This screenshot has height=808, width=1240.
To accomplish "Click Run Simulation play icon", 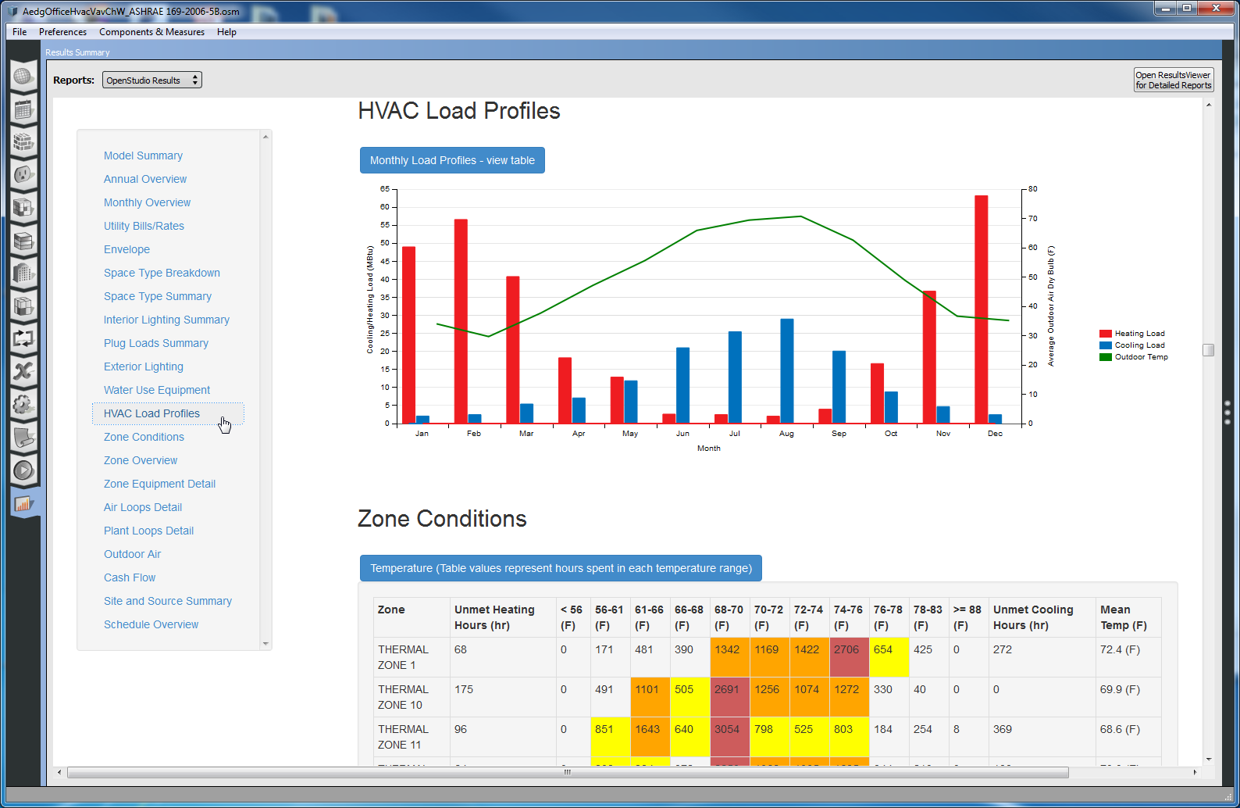I will (23, 470).
